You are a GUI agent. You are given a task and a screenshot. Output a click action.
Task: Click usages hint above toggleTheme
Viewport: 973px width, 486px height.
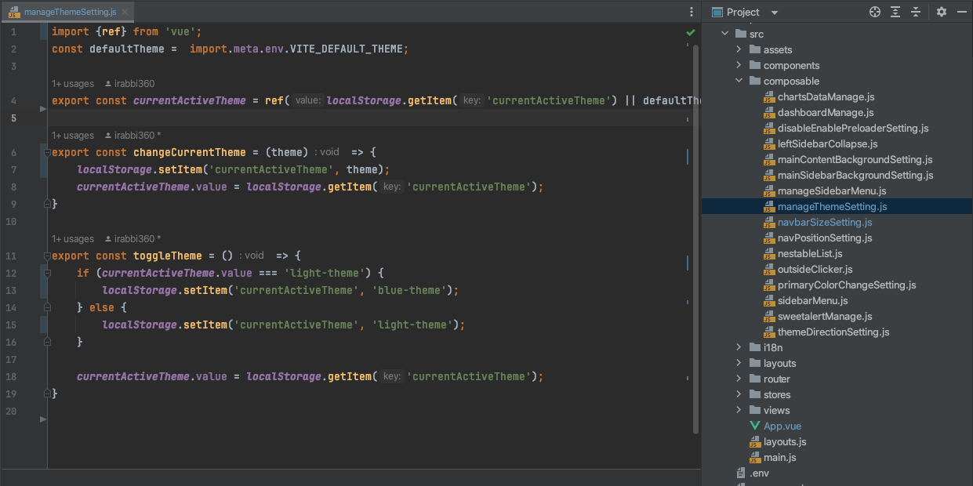click(x=73, y=239)
